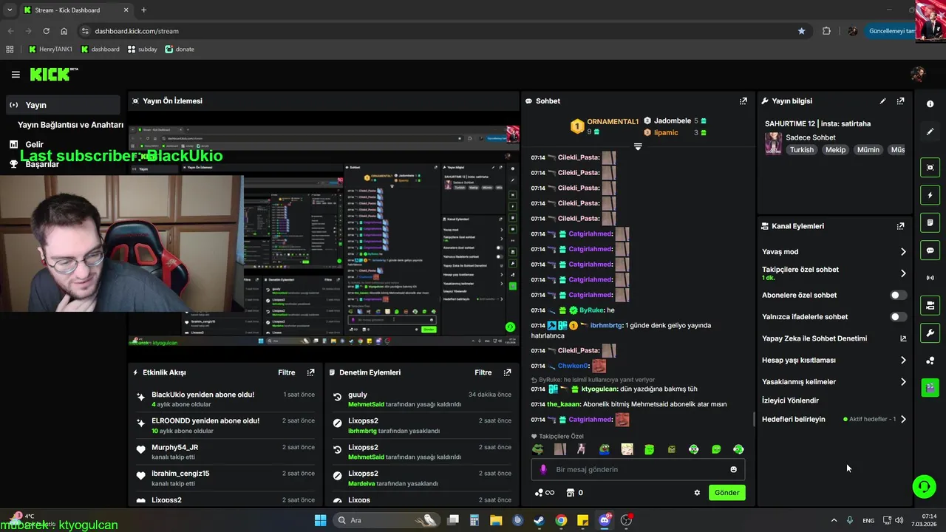Send the message with Gönder button
This screenshot has height=532, width=946.
[726, 493]
